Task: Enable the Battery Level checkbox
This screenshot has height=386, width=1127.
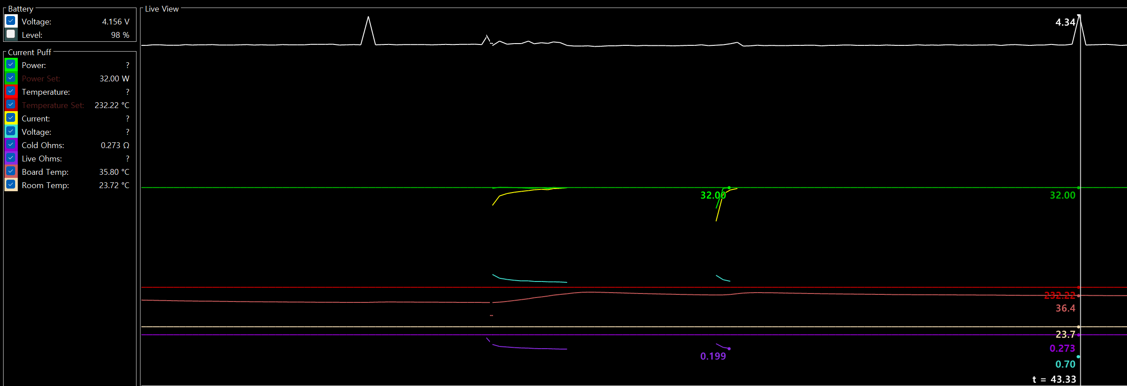Action: tap(11, 34)
